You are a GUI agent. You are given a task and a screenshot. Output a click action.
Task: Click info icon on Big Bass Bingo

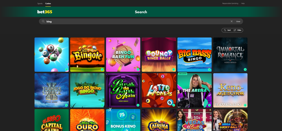pos(209,69)
